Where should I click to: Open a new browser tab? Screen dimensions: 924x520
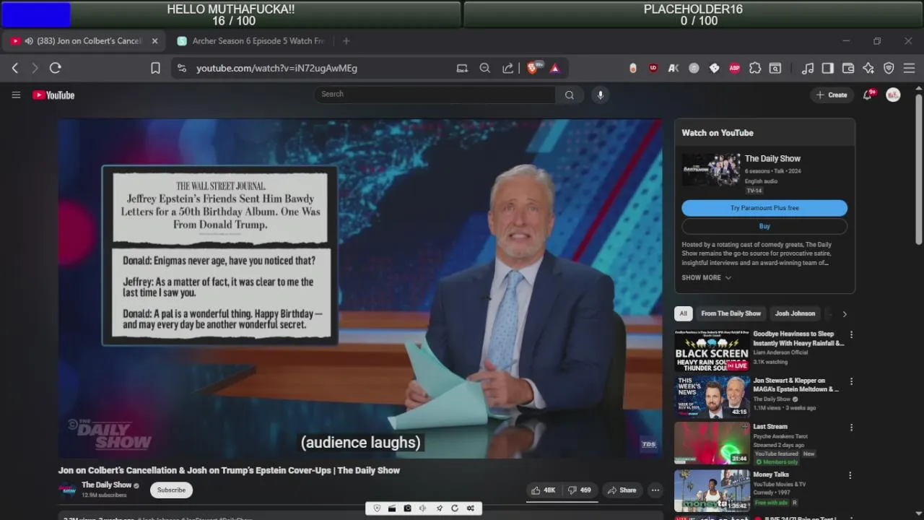pos(346,41)
